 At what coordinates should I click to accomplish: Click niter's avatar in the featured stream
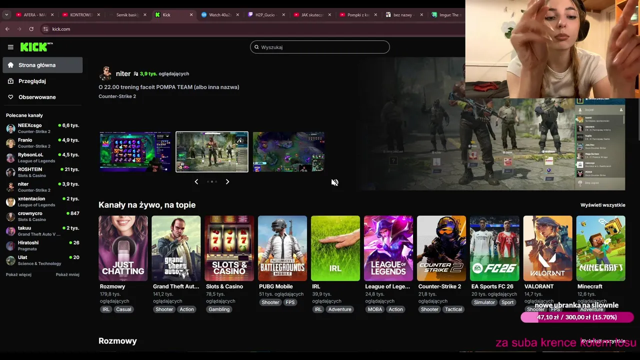click(105, 73)
